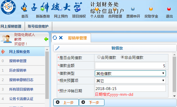Click the 下一步 button
Image resolution: width=177 pixels, height=107 pixels.
coord(92,102)
